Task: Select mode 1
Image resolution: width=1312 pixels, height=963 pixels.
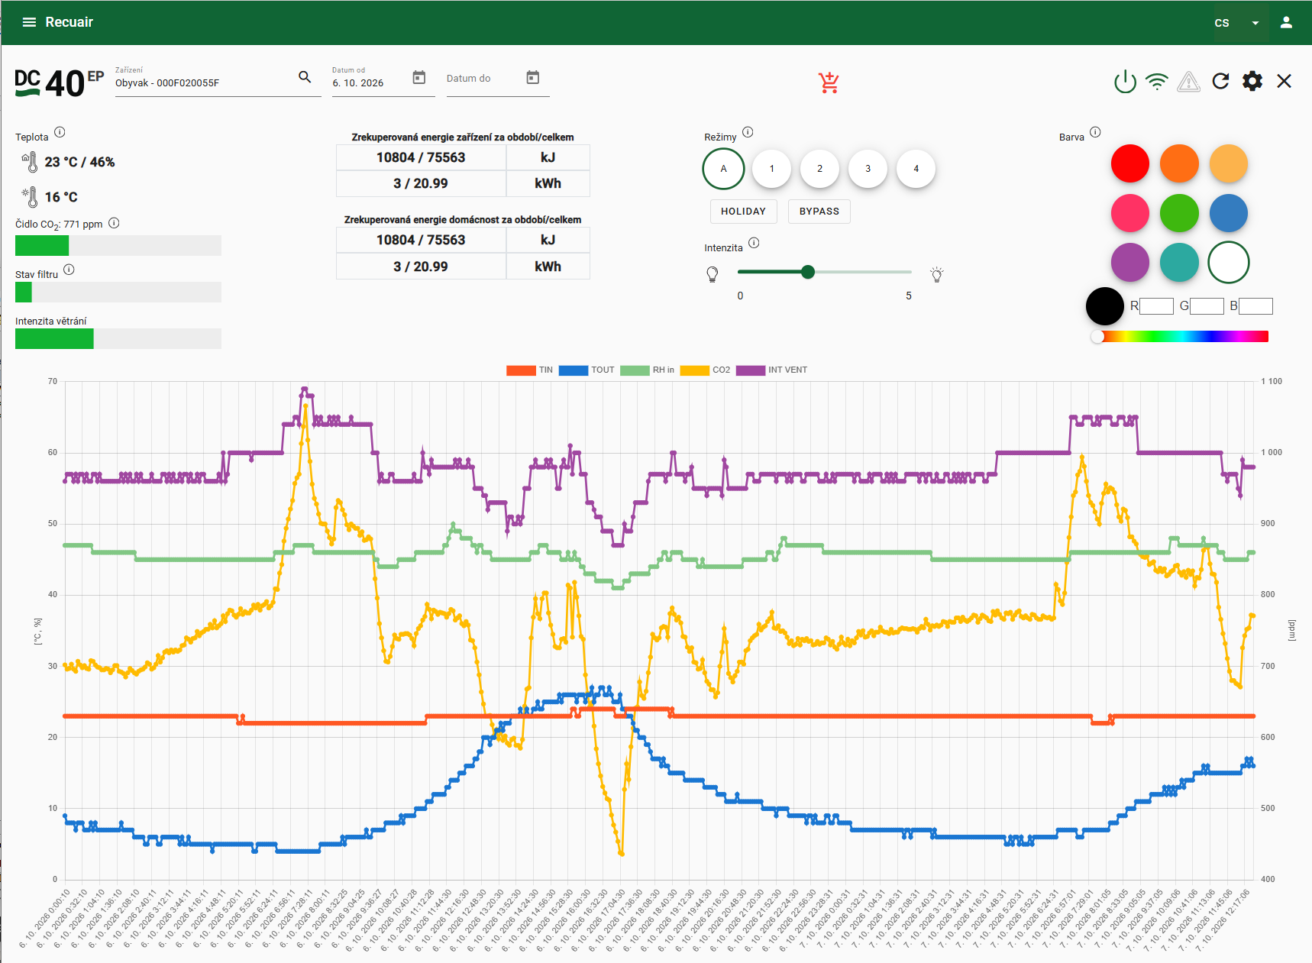Action: pyautogui.click(x=771, y=169)
